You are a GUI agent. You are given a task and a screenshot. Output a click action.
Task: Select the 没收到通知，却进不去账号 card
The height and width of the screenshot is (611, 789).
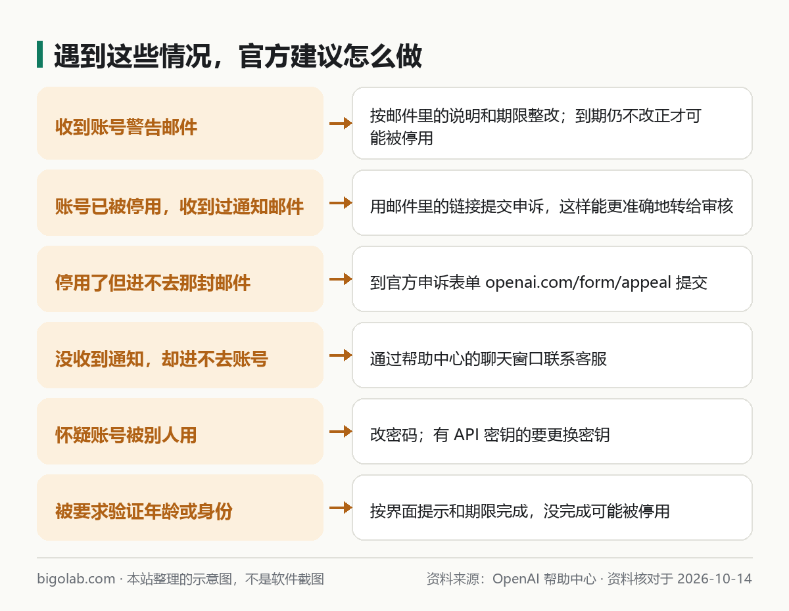pyautogui.click(x=180, y=355)
